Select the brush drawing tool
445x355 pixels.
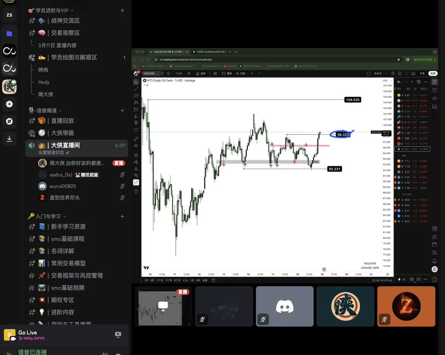(136, 116)
